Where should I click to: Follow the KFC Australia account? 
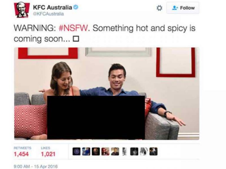(183, 8)
